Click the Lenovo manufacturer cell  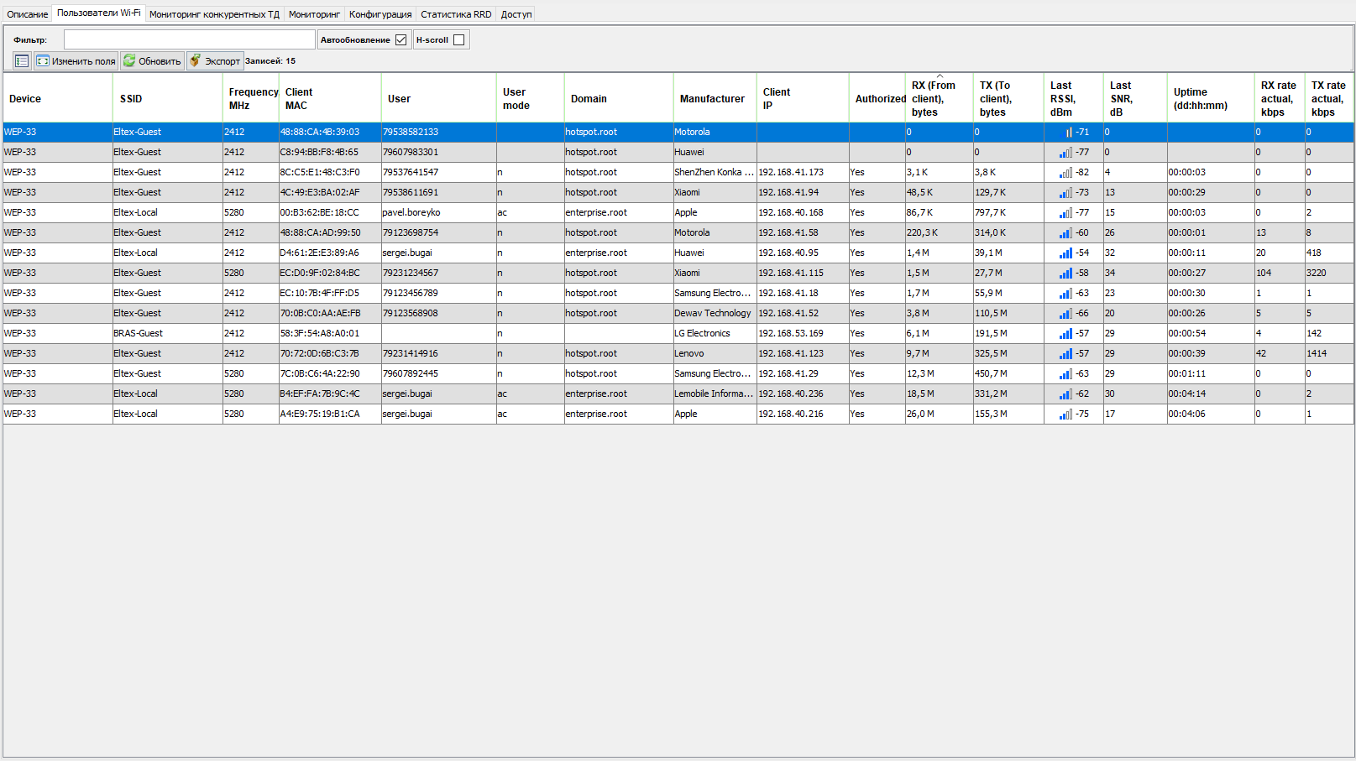click(715, 354)
